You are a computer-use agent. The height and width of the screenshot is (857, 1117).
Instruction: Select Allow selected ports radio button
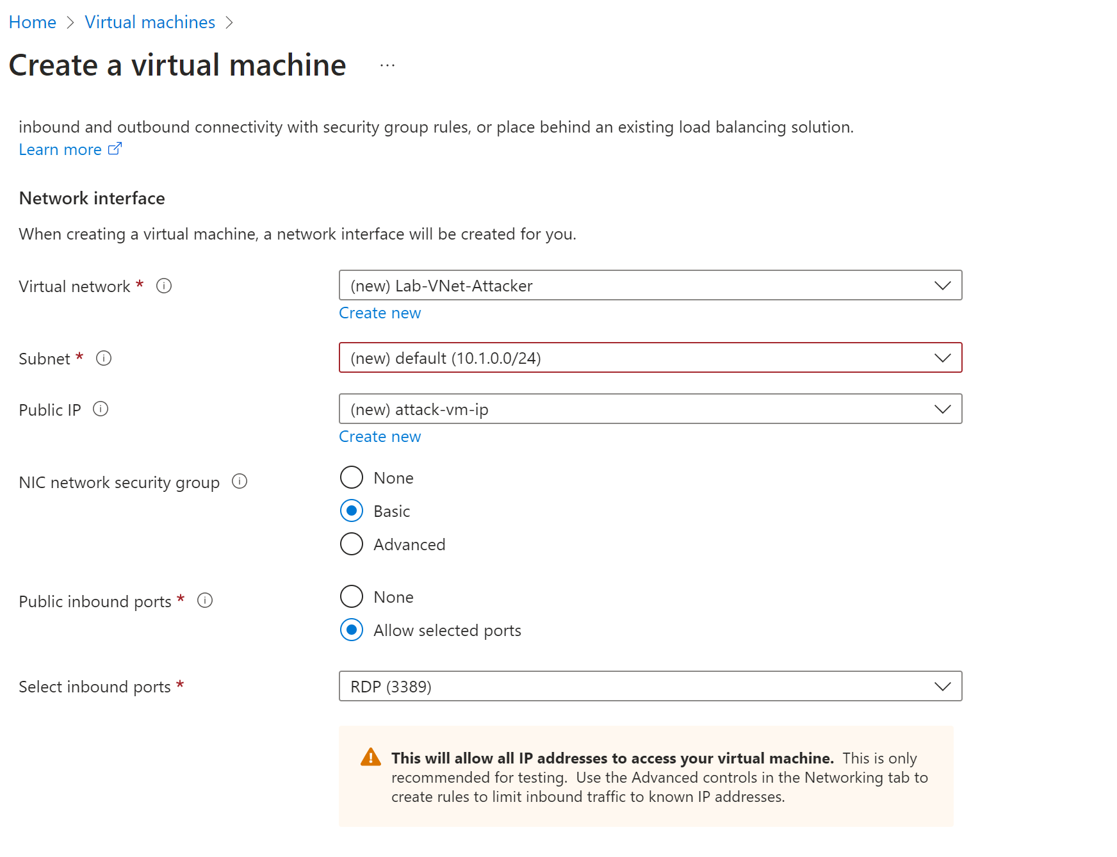[x=352, y=630]
